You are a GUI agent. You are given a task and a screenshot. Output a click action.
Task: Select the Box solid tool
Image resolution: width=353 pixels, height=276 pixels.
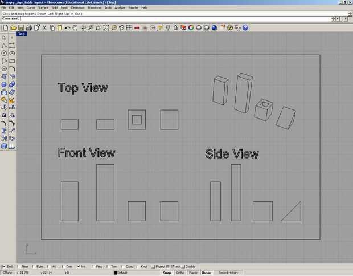[4, 84]
